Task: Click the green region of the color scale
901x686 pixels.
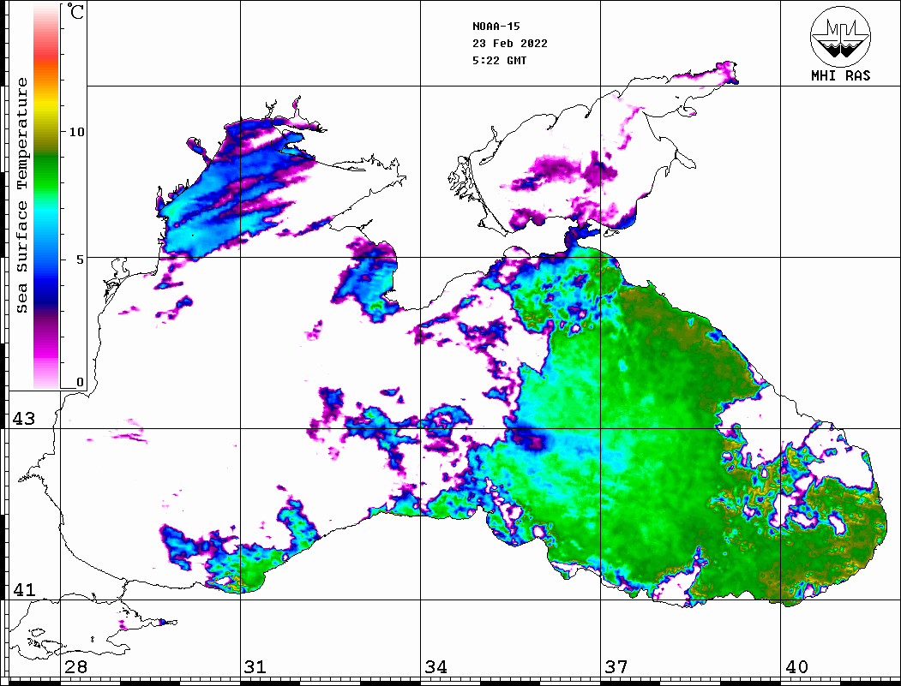Action: [x=46, y=172]
